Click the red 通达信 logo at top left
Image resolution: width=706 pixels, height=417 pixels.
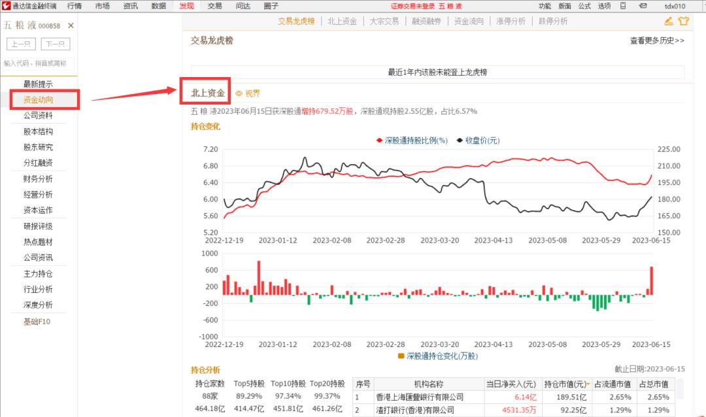click(7, 5)
